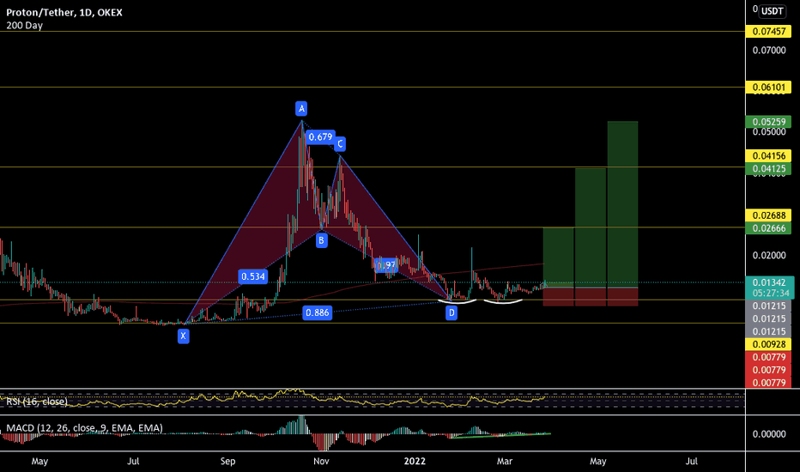
Task: Click the MACD (12, 26, close, 9, EMA, EMA) label
Action: click(85, 428)
